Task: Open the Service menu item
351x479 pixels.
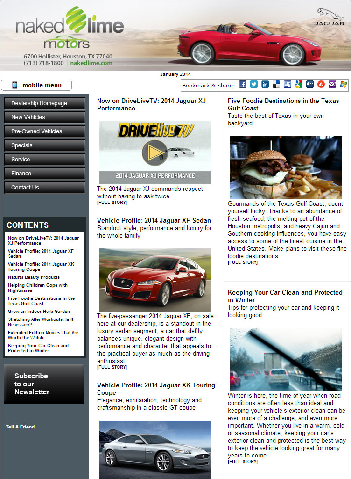Action: click(44, 160)
